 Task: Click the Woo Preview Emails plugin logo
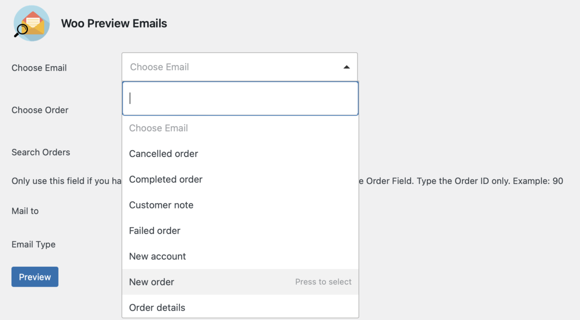tap(31, 23)
